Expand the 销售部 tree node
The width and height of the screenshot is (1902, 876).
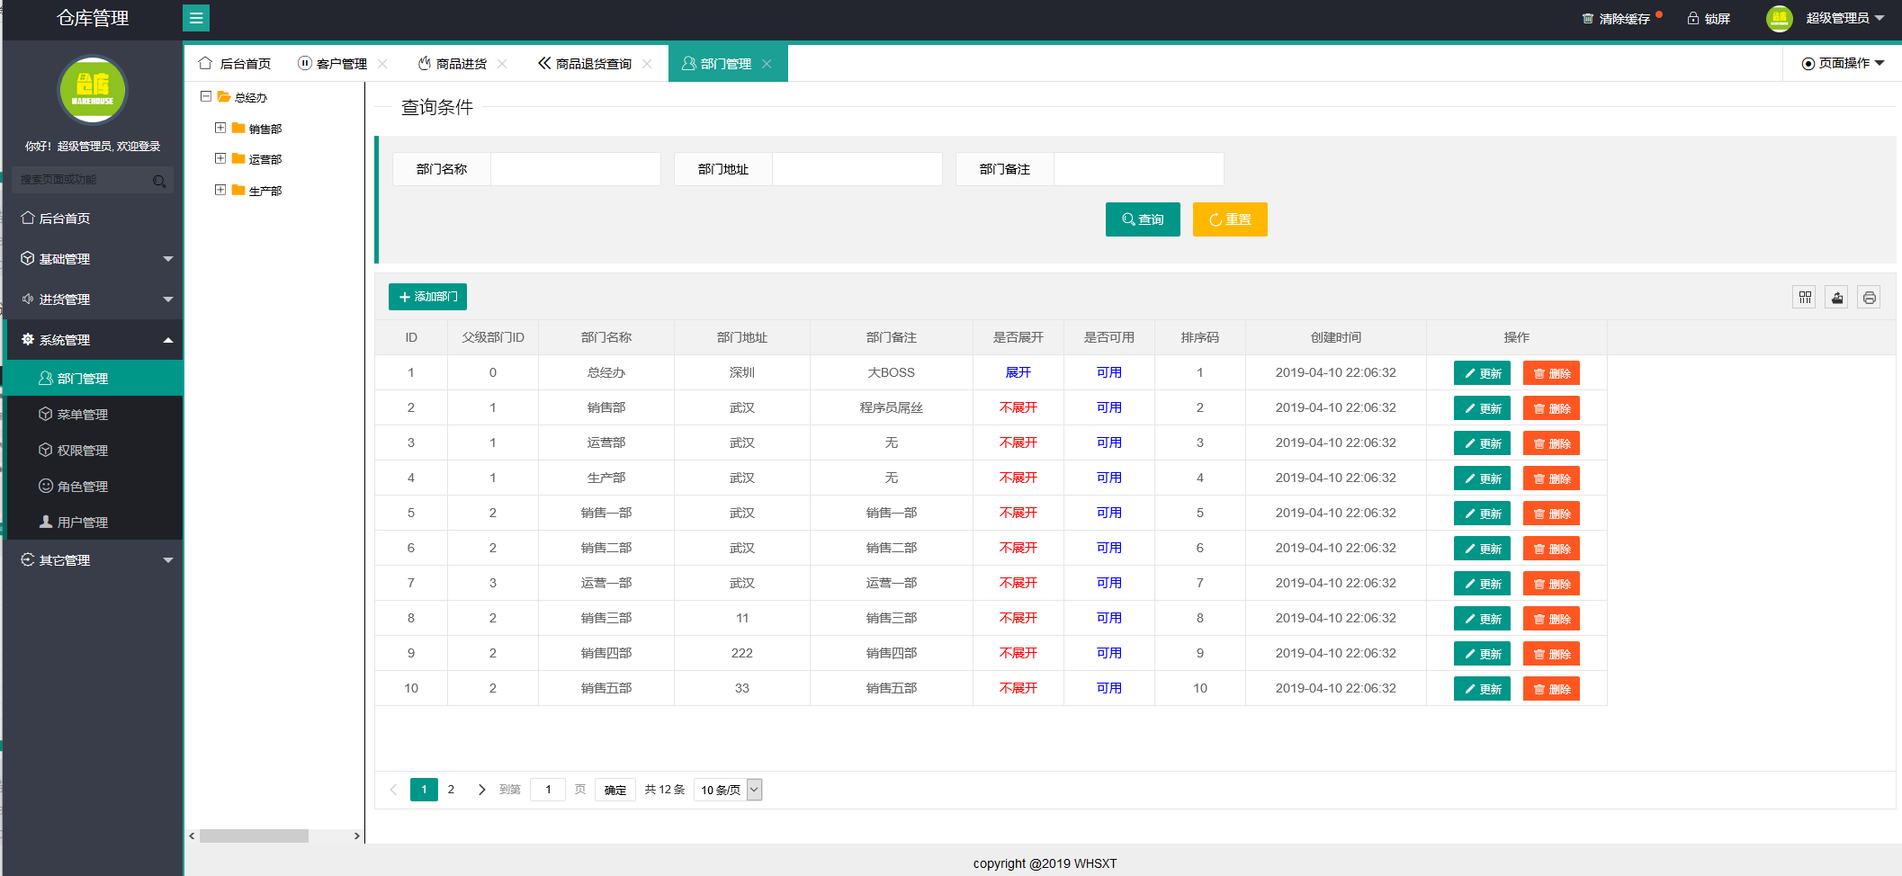[220, 128]
